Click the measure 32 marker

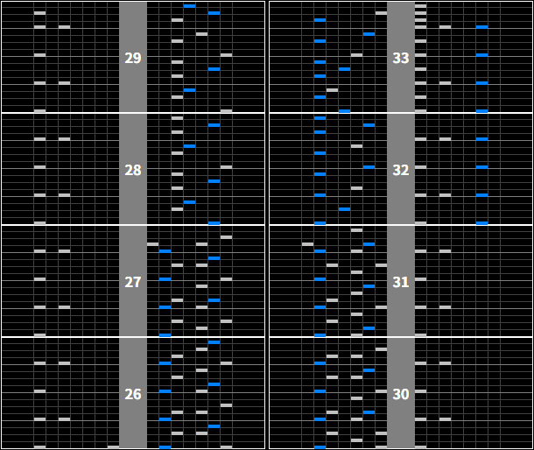401,171
